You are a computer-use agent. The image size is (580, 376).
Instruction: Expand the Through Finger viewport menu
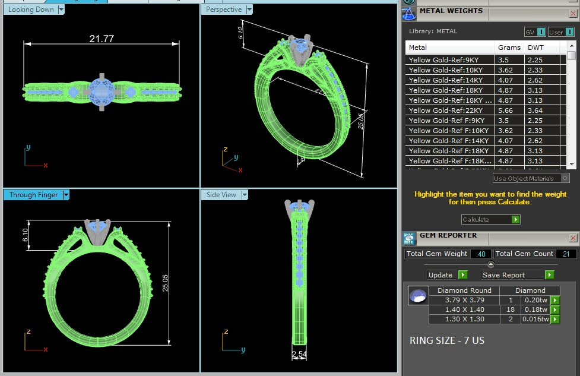tap(66, 195)
